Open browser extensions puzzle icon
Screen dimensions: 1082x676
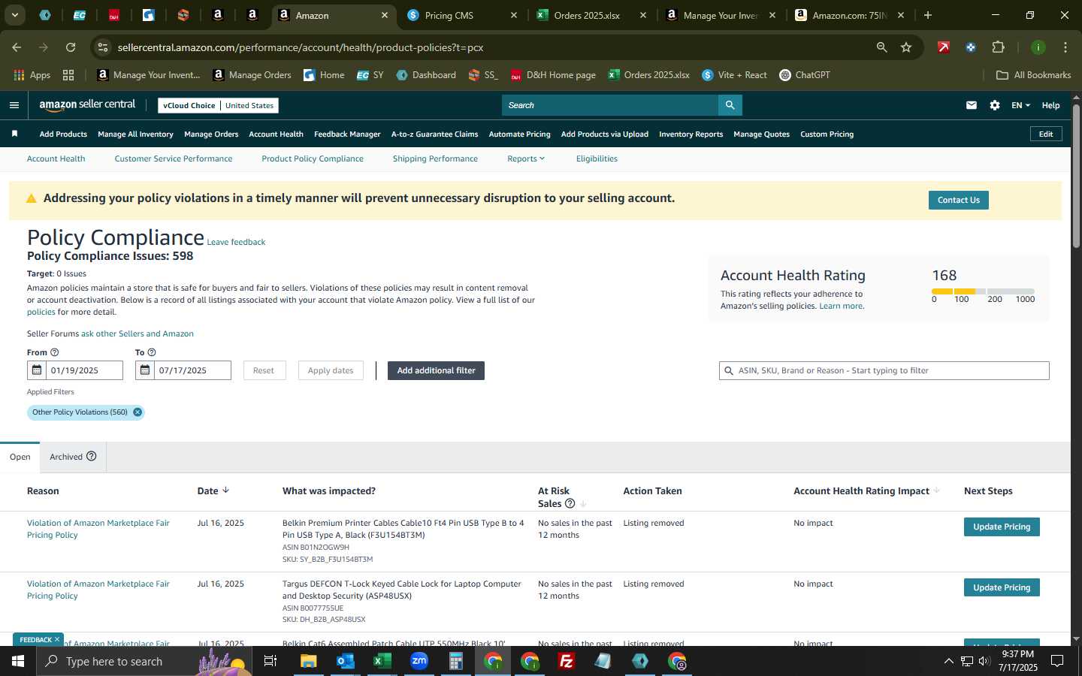(998, 47)
